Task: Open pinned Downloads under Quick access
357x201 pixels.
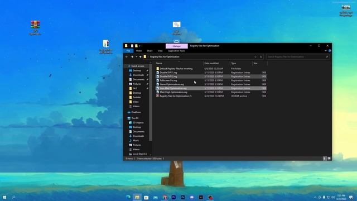Action: pyautogui.click(x=138, y=75)
